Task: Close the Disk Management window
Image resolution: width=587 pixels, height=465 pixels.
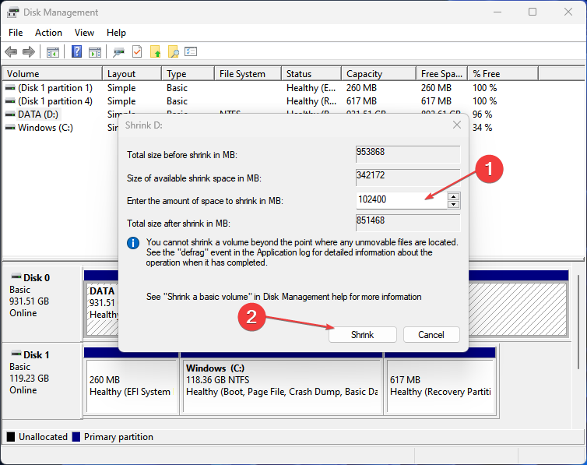Action: coord(568,12)
